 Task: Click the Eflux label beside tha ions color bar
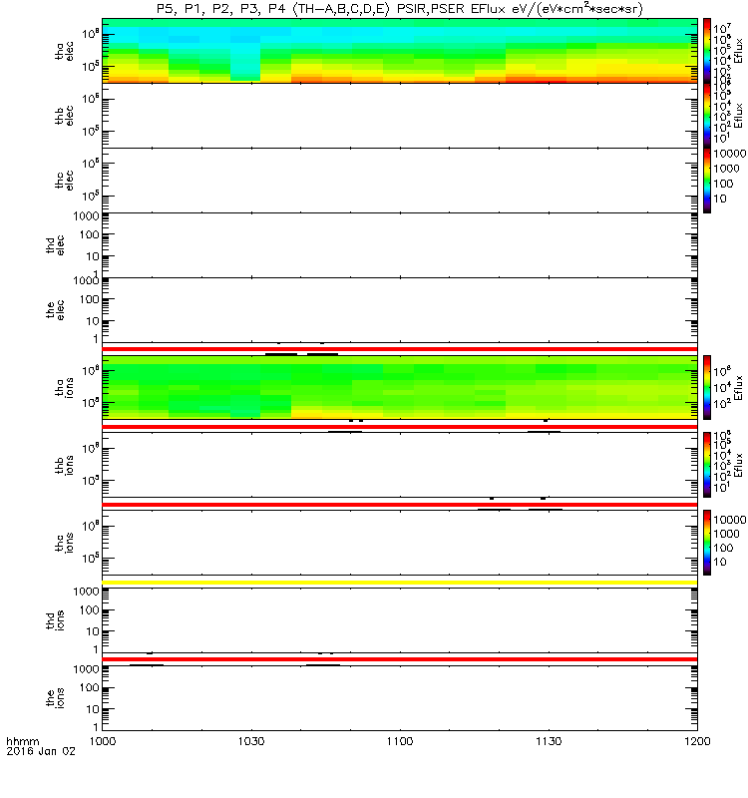coord(738,388)
